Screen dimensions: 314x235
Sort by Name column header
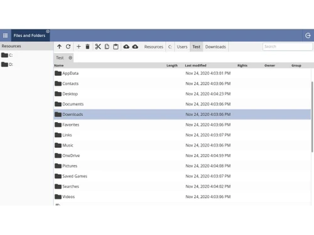point(59,65)
